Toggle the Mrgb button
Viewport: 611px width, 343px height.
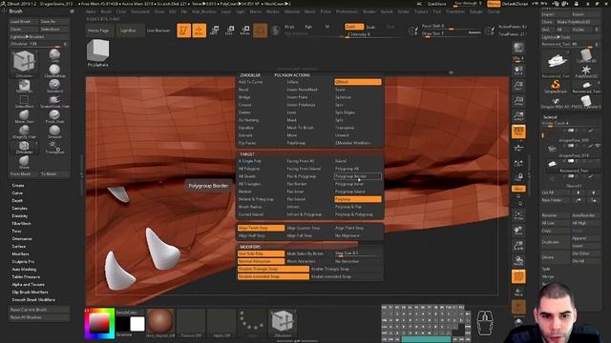(x=289, y=27)
